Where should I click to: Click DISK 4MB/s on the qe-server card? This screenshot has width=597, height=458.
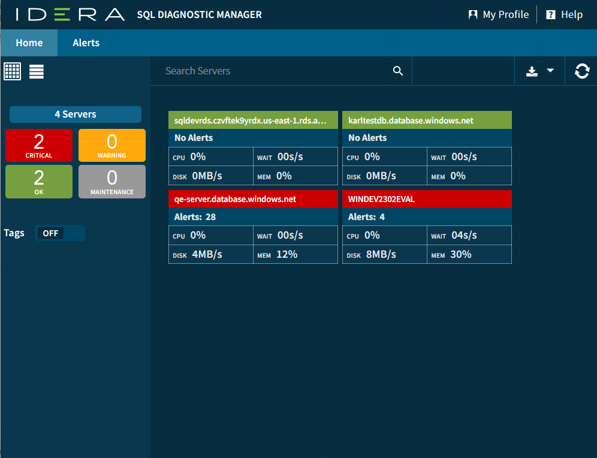coord(211,254)
